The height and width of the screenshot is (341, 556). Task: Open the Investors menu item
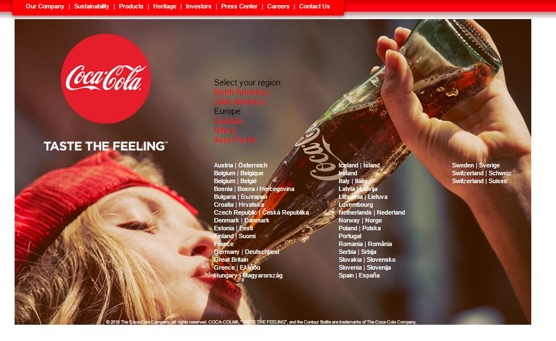[x=199, y=6]
